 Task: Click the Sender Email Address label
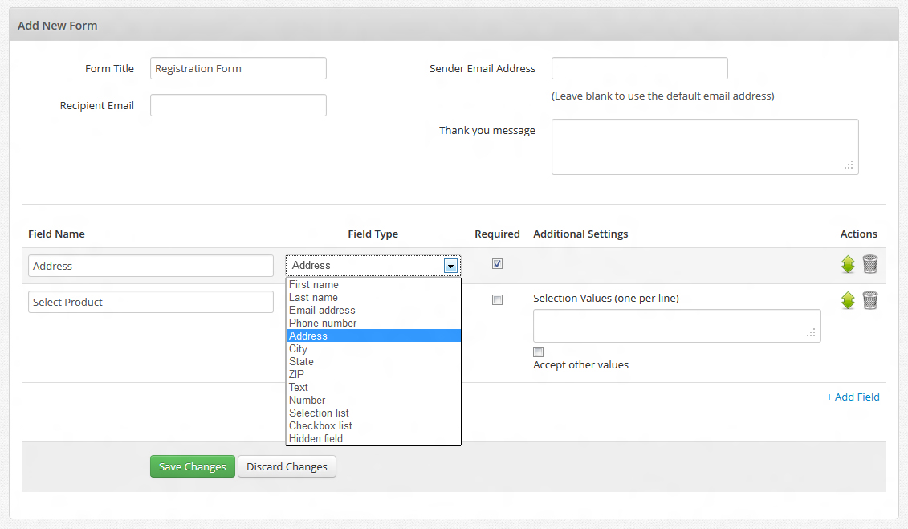(483, 68)
